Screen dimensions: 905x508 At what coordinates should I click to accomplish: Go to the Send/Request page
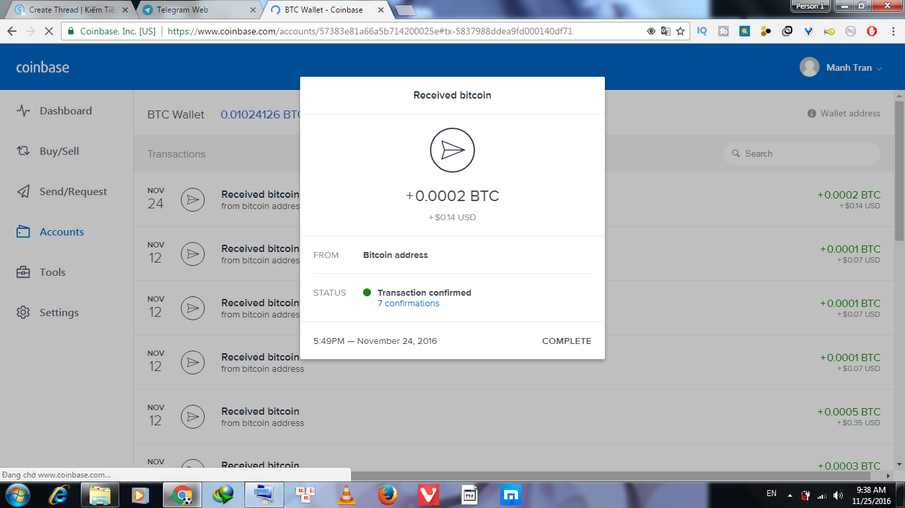[x=73, y=192]
